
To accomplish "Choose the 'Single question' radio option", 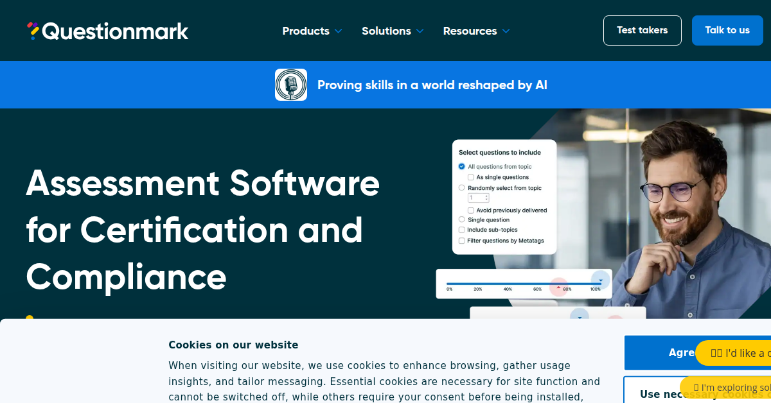I will [462, 219].
